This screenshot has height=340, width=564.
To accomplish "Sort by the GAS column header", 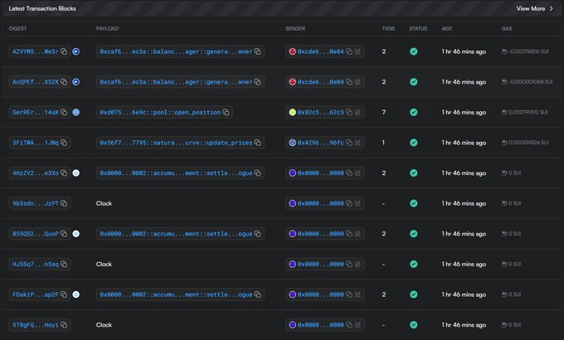I will point(507,28).
